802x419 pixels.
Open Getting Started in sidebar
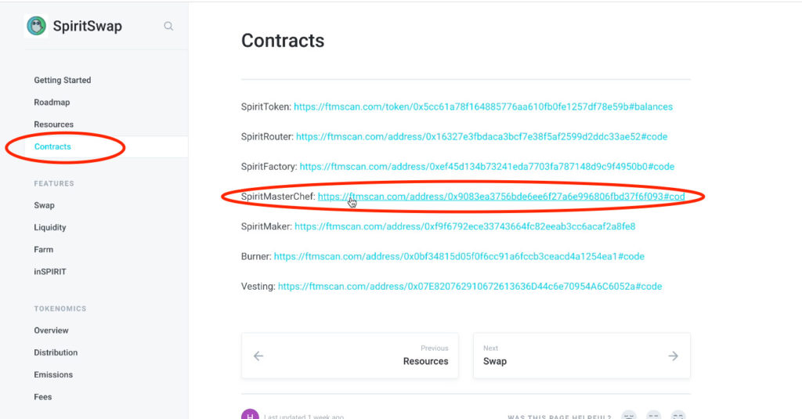pyautogui.click(x=63, y=81)
